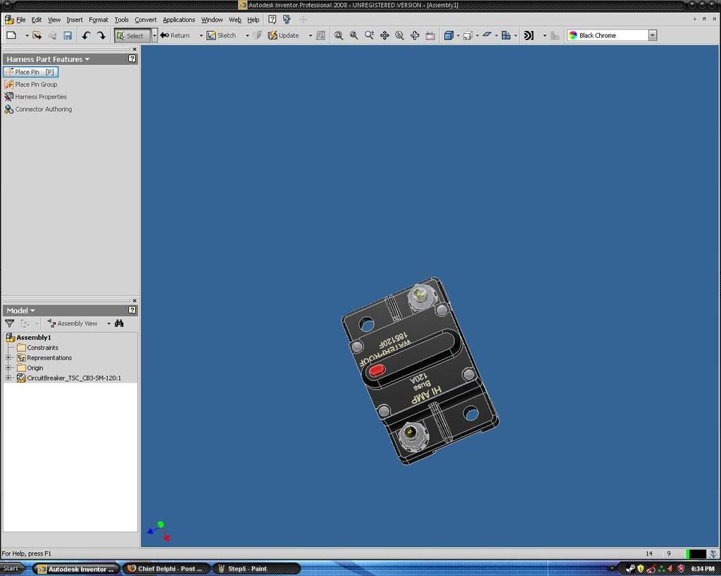Click the Place Pin tool
Image resolution: width=721 pixels, height=576 pixels.
(31, 72)
